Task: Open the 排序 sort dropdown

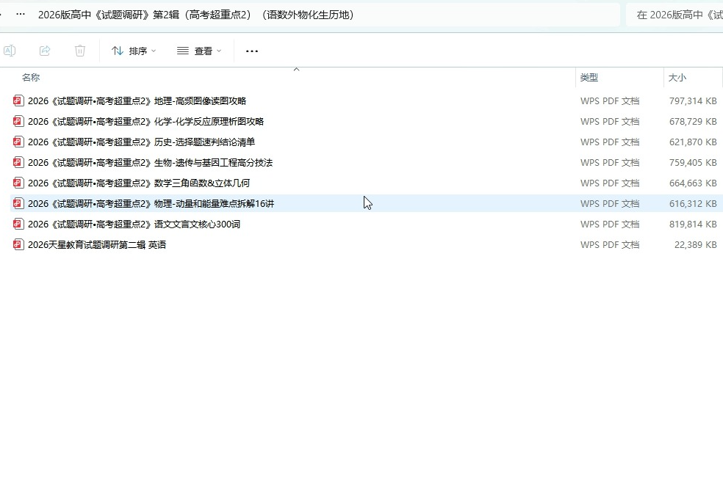Action: tap(134, 51)
